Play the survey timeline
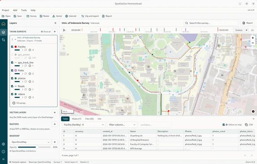This screenshot has height=164, width=257. (64, 30)
